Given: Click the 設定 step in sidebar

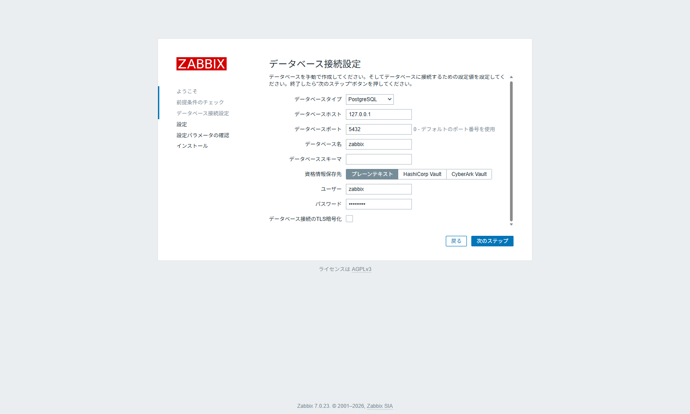Looking at the screenshot, I should coord(182,125).
